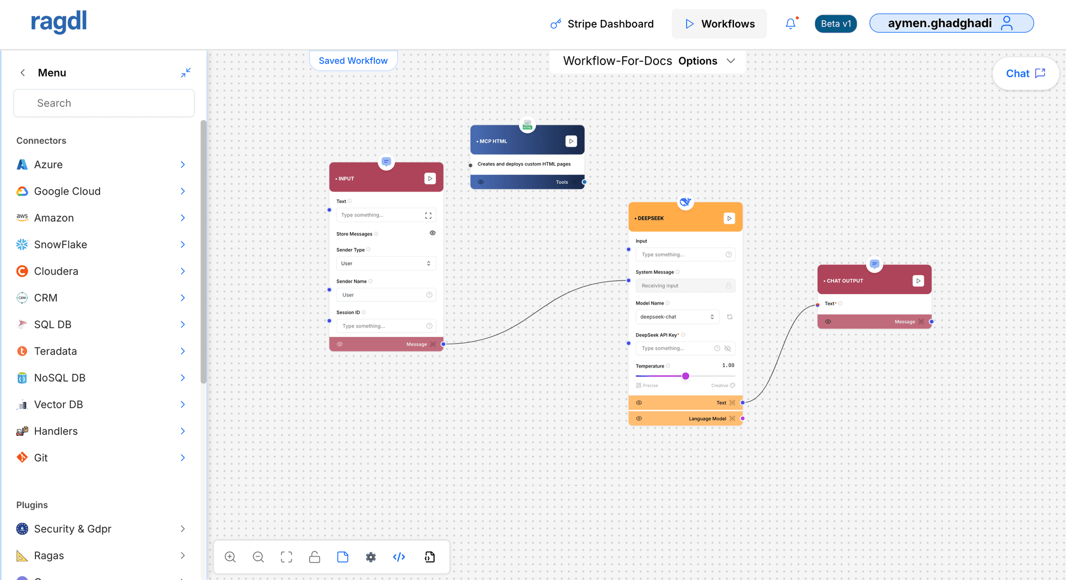Select the zoom in tool in bottom toolbar
Image resolution: width=1066 pixels, height=580 pixels.
click(x=230, y=557)
